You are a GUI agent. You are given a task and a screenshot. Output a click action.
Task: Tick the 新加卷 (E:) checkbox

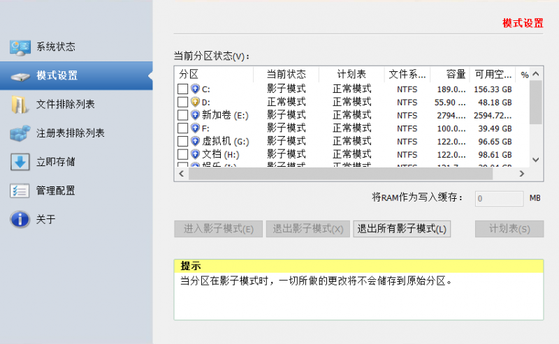pos(182,115)
